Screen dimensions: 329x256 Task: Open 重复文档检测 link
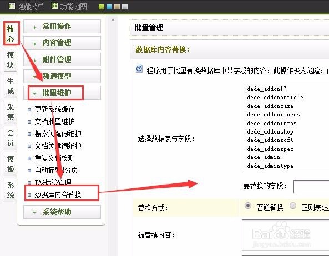54,158
